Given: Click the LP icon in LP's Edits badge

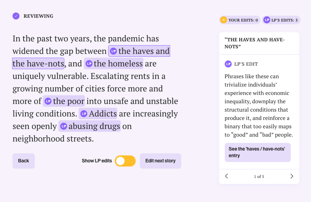Looking at the screenshot, I should 267,20.
